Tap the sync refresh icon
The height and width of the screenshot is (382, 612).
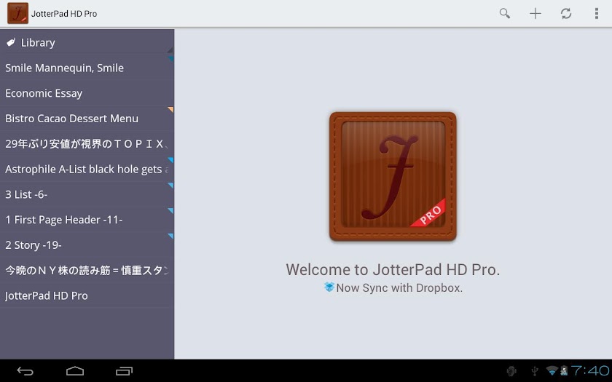coord(566,14)
